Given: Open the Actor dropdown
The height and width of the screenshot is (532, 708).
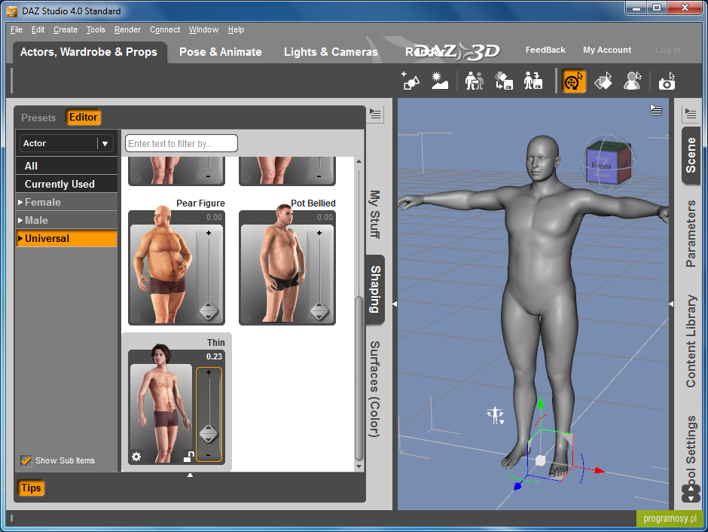Looking at the screenshot, I should coord(66,143).
